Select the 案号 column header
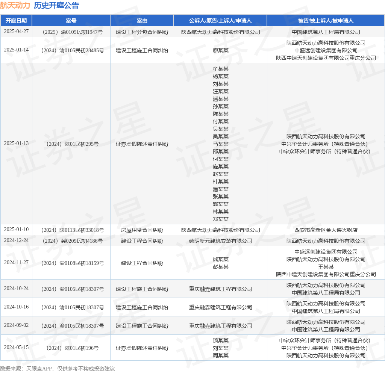Viewport: 385px width, 372px height. pos(71,21)
